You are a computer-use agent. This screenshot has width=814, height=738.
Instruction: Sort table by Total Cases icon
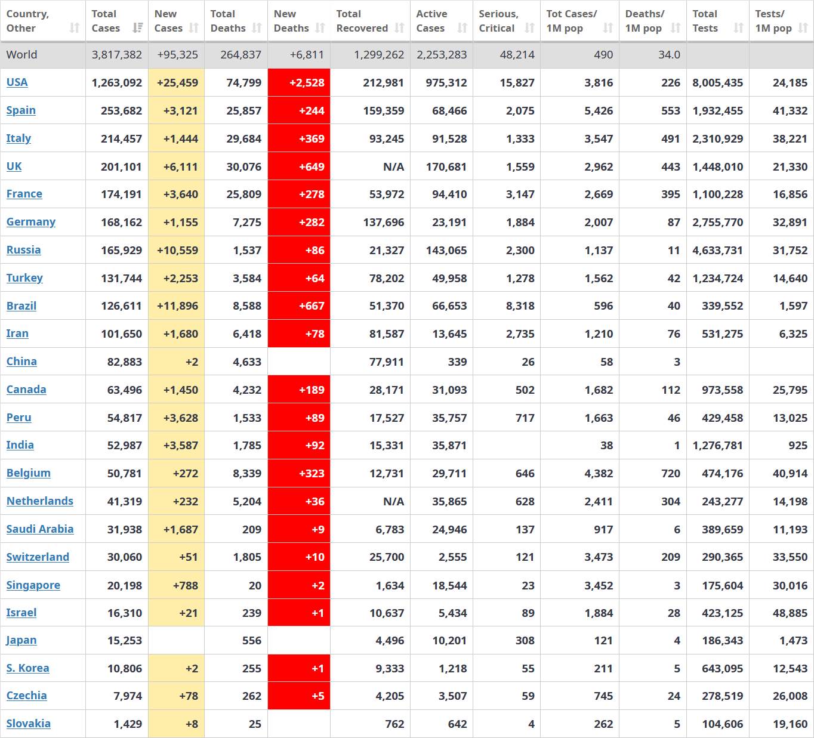pyautogui.click(x=138, y=28)
